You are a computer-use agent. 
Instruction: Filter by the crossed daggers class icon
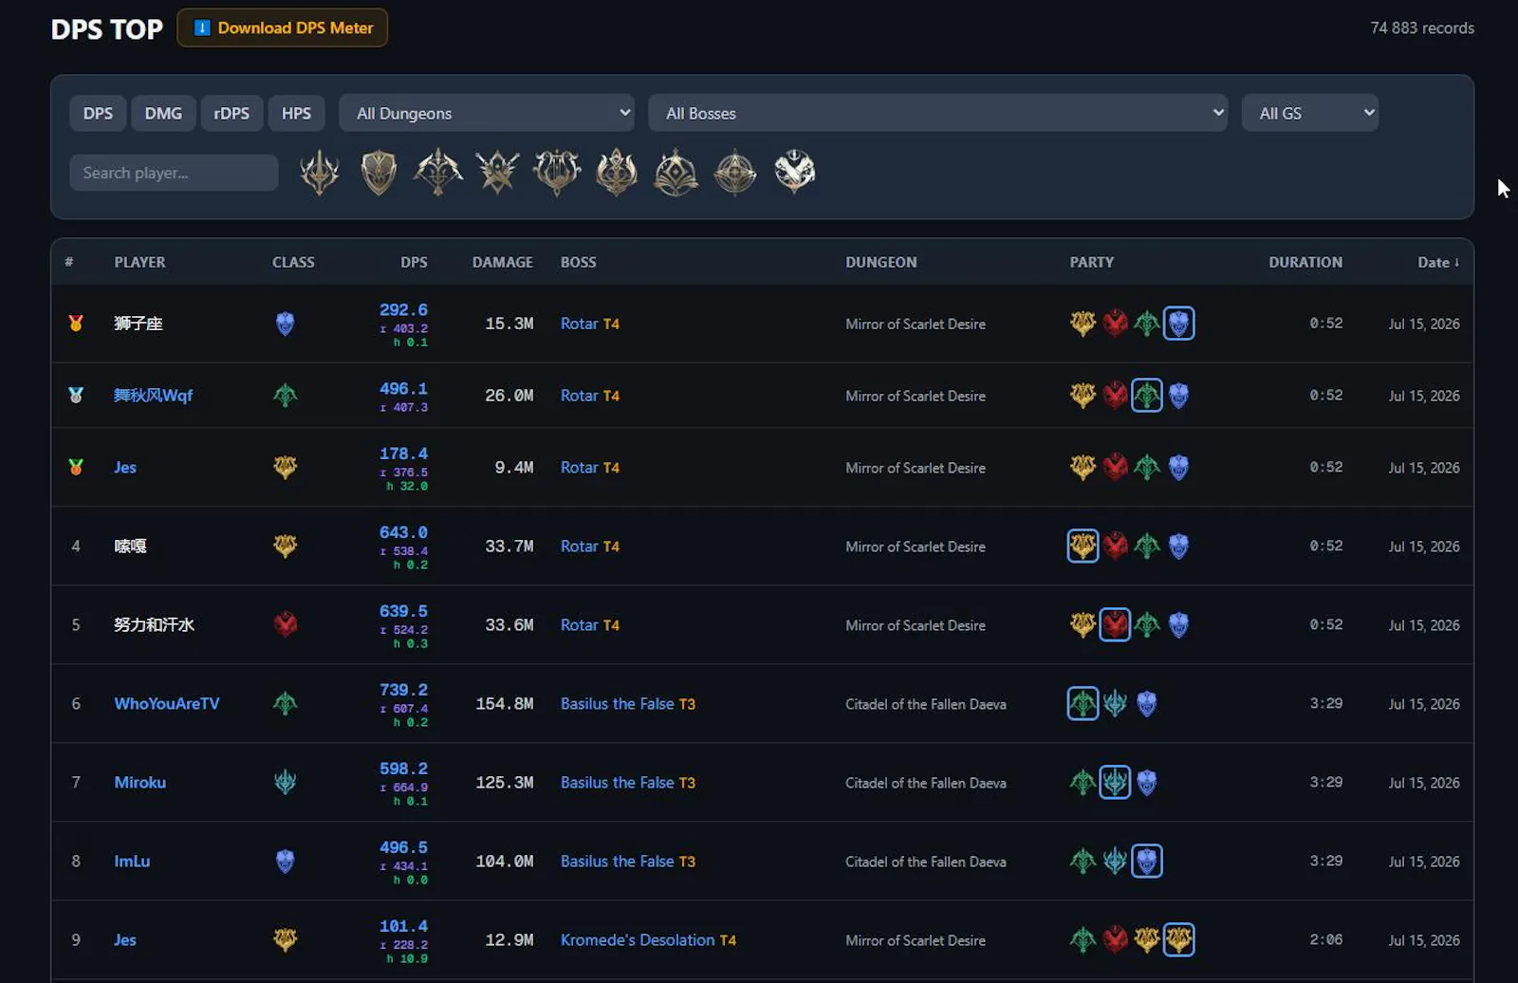pyautogui.click(x=497, y=173)
